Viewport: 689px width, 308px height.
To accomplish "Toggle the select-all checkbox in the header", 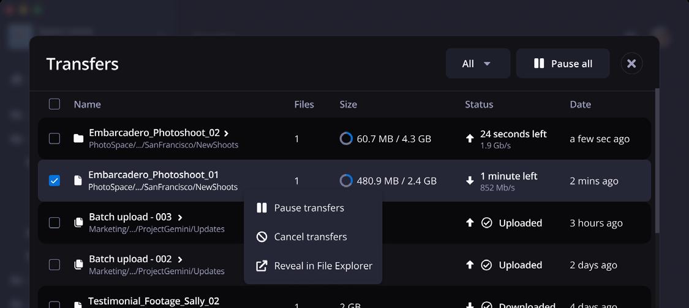I will [x=55, y=104].
